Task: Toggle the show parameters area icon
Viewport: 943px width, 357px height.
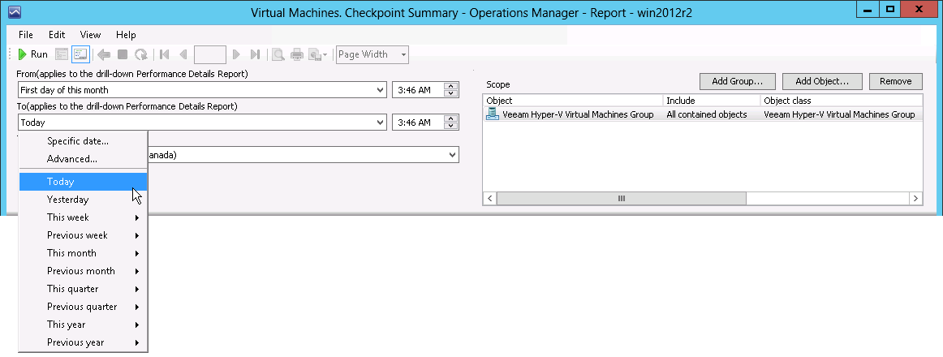Action: point(80,54)
